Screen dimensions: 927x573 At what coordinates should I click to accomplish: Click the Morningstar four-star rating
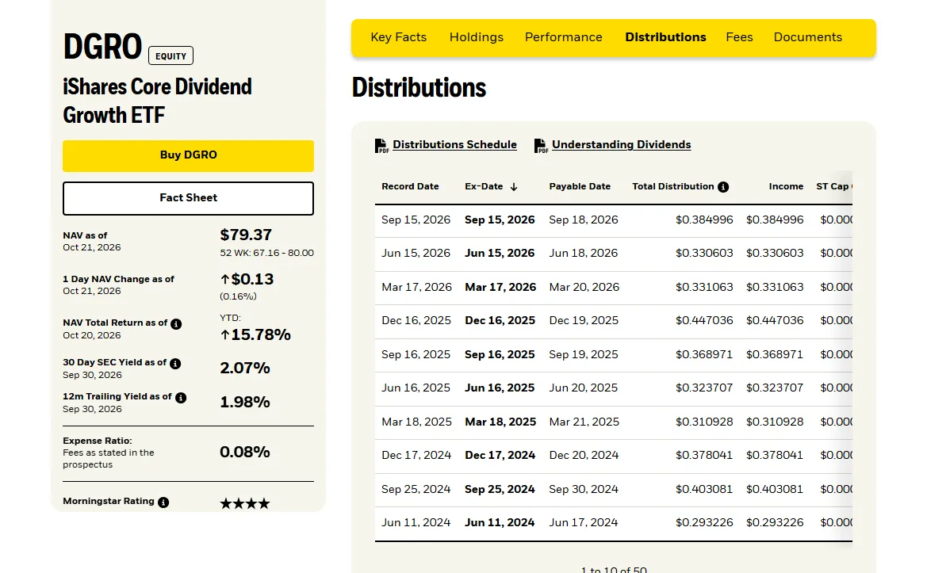click(x=245, y=503)
